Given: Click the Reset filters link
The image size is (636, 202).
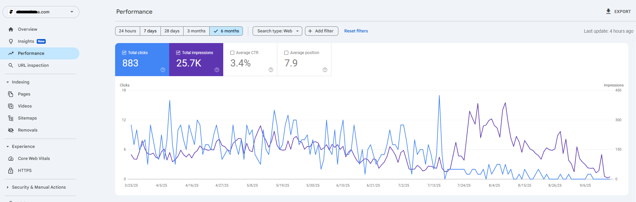Looking at the screenshot, I should 356,31.
